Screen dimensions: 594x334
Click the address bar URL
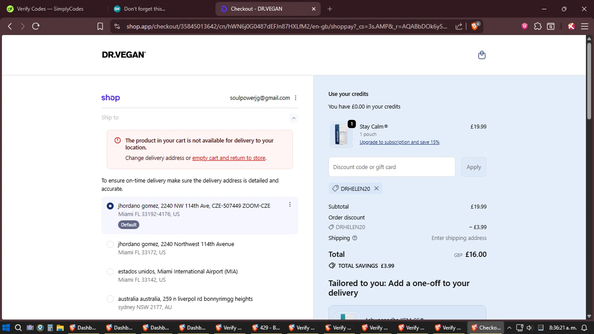287,26
